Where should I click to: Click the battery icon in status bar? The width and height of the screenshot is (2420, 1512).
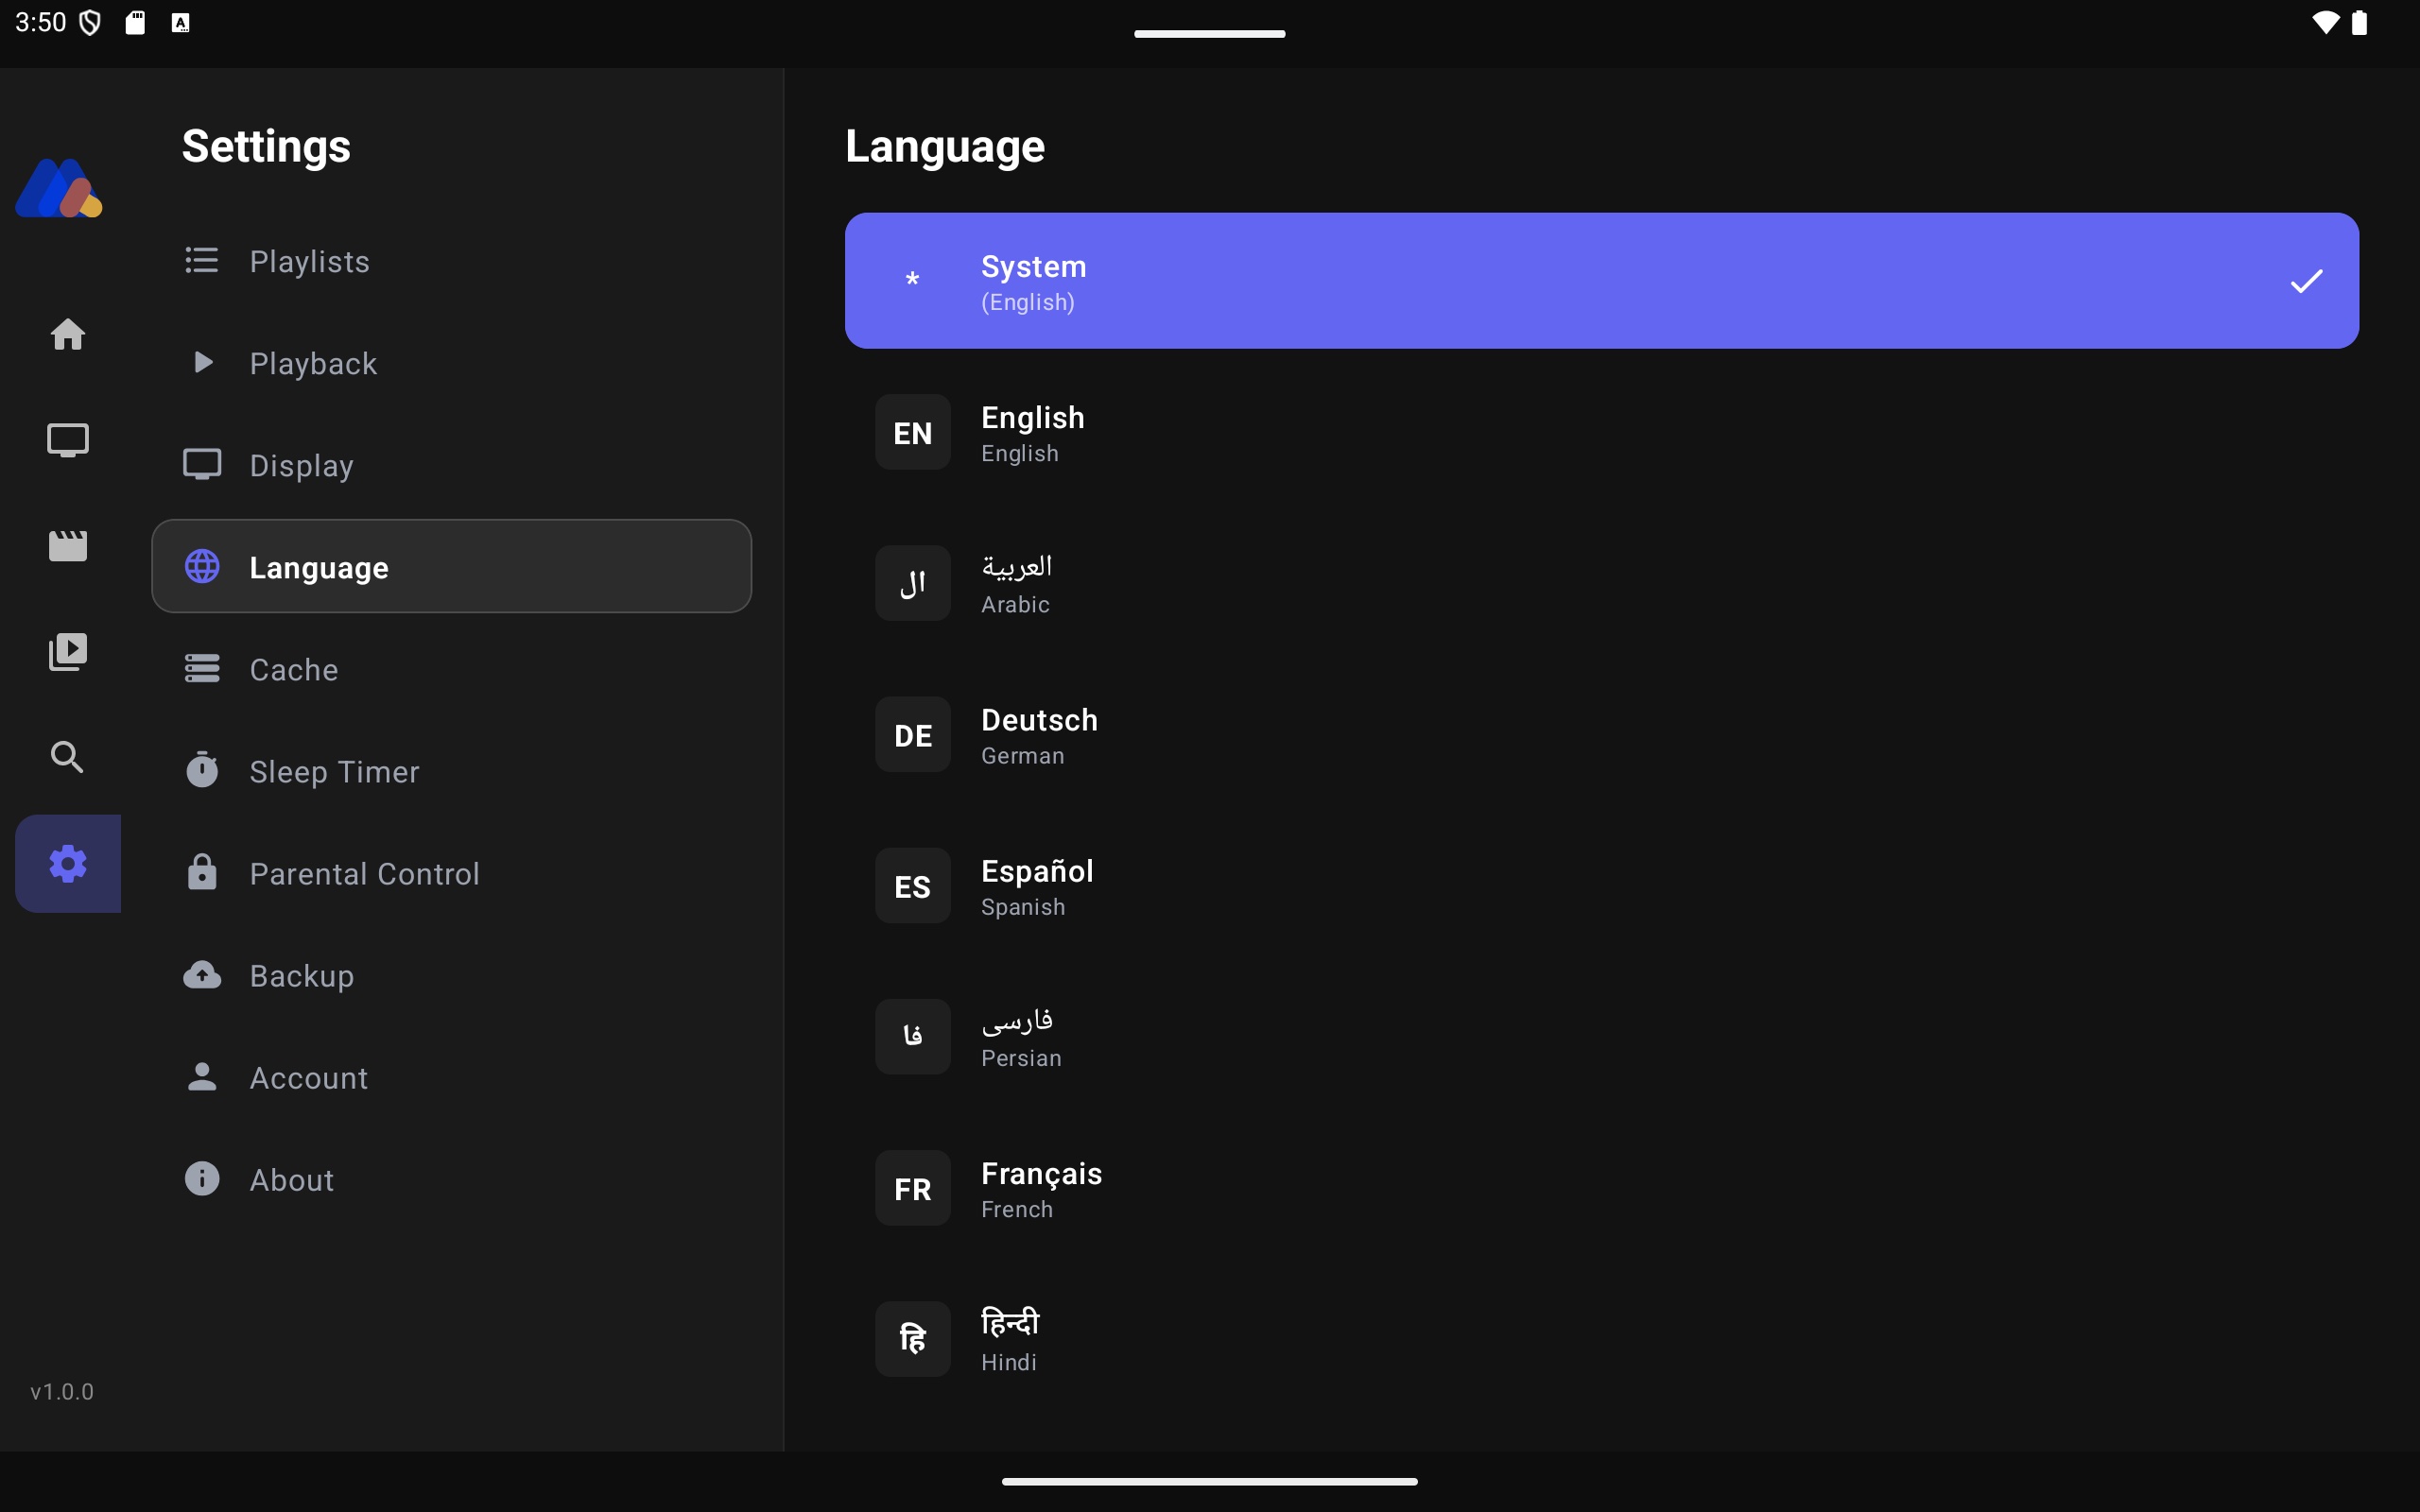[x=2359, y=22]
